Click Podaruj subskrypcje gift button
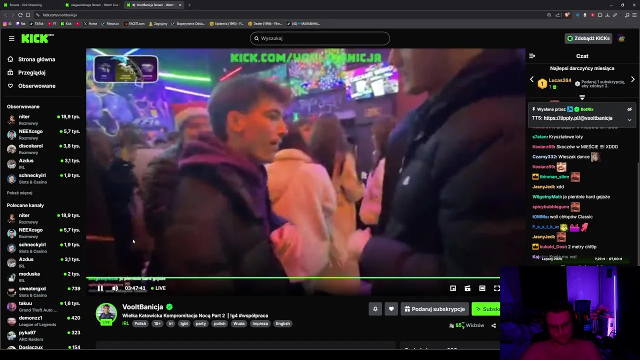Image resolution: width=640 pixels, height=360 pixels. coord(434,309)
